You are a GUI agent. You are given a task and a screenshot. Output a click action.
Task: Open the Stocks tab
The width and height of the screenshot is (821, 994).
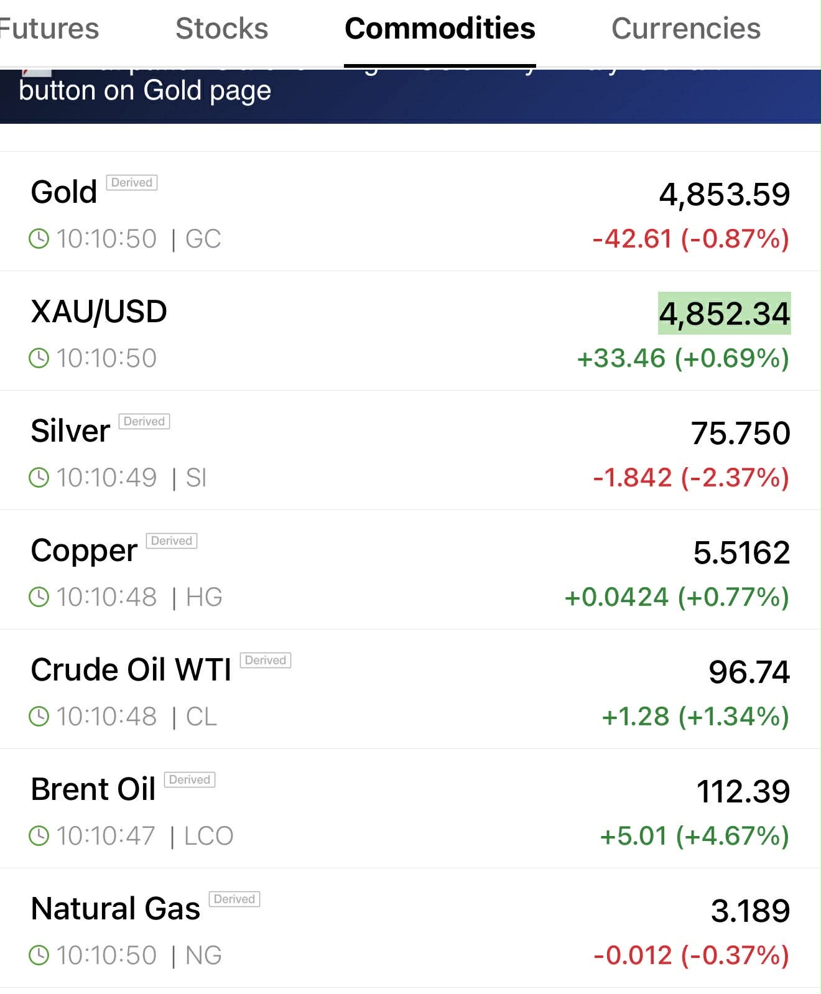222,29
